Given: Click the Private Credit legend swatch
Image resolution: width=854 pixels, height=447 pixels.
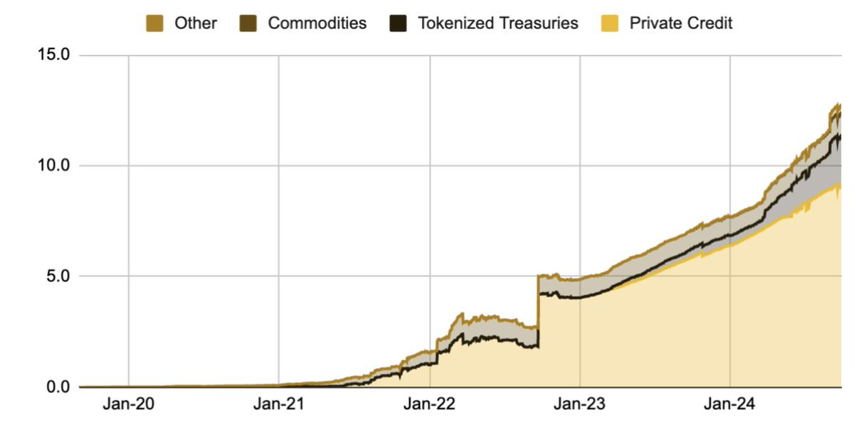Looking at the screenshot, I should click(610, 23).
